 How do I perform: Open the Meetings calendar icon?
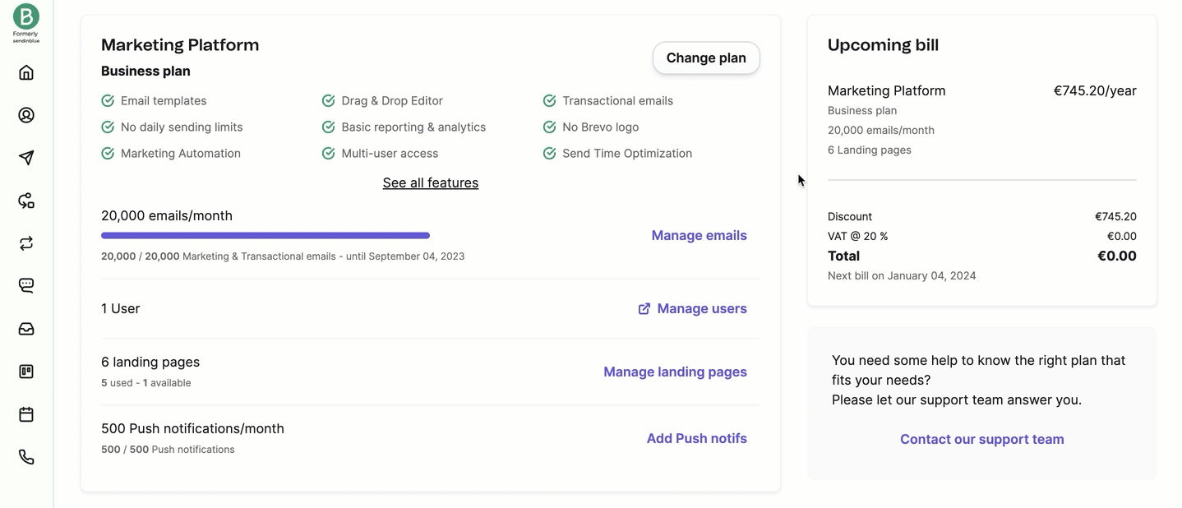click(26, 414)
